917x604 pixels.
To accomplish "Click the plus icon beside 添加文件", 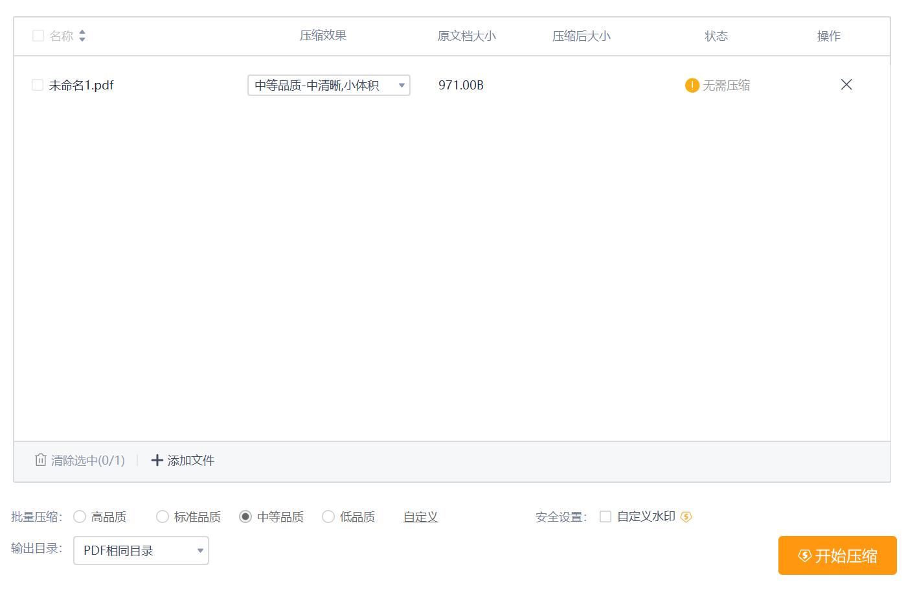I will tap(157, 460).
